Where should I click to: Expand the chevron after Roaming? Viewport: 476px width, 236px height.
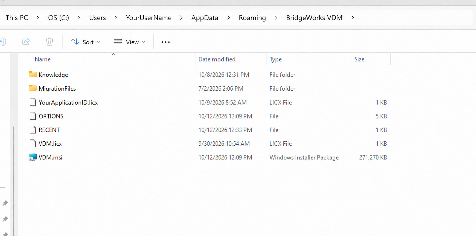276,18
